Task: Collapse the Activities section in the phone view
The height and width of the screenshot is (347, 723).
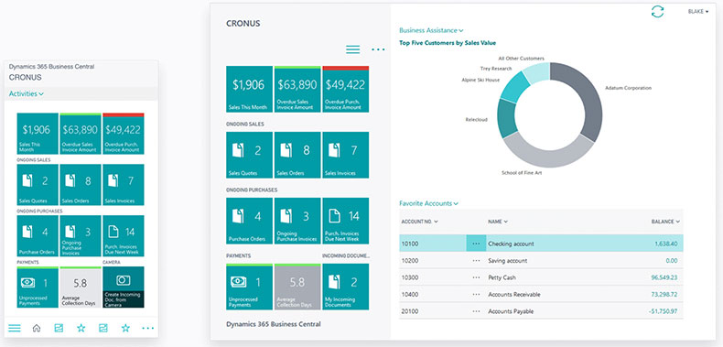Action: click(27, 93)
